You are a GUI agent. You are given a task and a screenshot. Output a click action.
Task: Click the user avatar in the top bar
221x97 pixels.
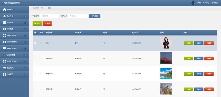[193, 3]
